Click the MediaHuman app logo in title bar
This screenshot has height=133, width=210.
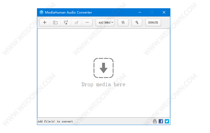[x=41, y=12]
